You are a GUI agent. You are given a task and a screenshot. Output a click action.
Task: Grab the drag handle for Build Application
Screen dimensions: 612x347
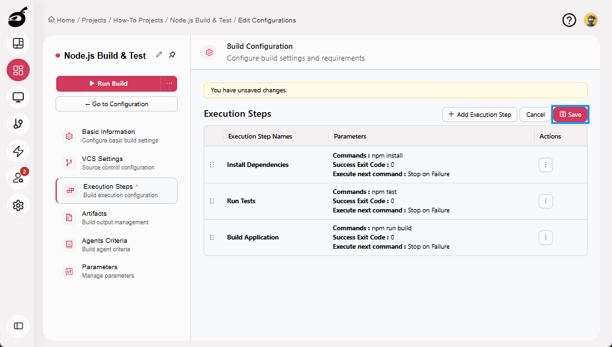click(212, 237)
